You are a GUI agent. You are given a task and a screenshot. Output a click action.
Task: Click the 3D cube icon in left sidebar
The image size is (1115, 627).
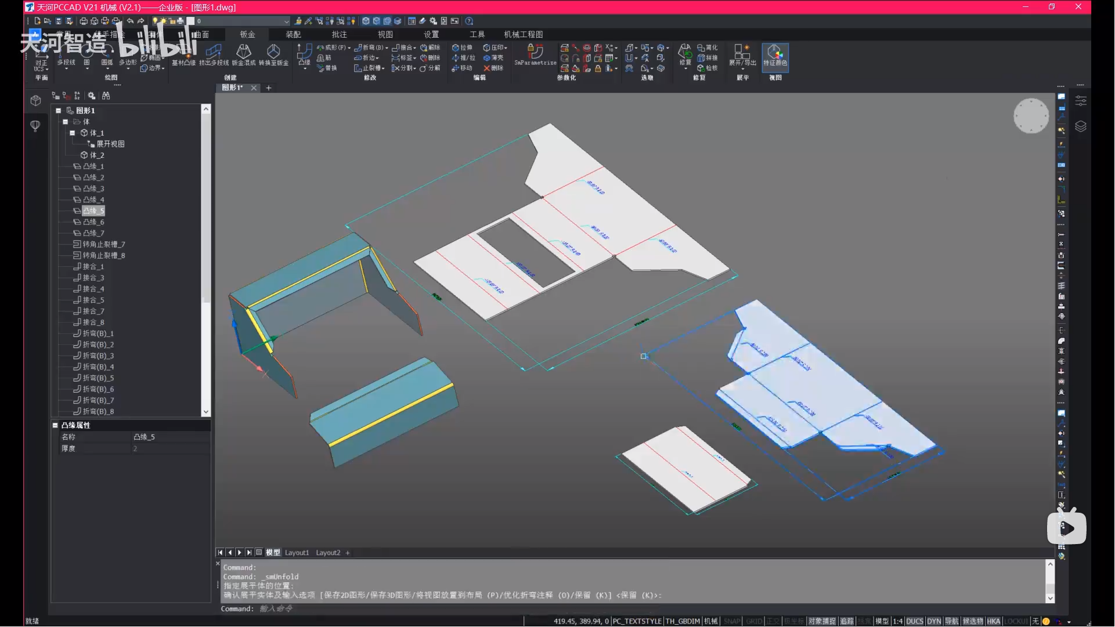pos(35,100)
